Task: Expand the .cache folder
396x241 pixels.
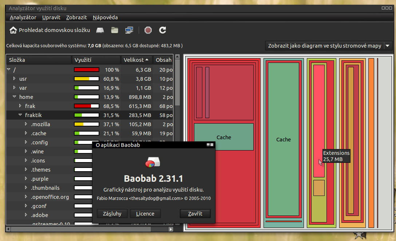Action: click(x=26, y=133)
